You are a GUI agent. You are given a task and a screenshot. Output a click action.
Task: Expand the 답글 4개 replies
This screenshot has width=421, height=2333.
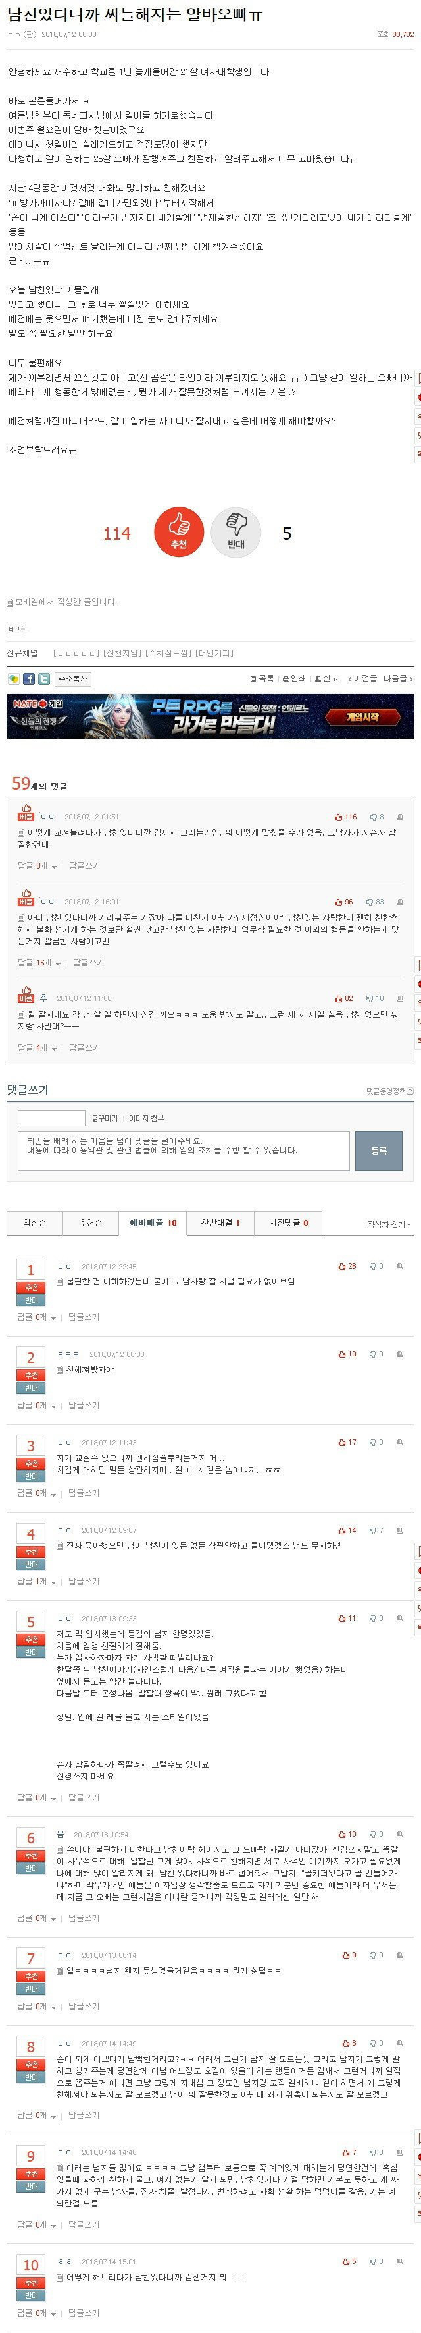click(x=36, y=1047)
